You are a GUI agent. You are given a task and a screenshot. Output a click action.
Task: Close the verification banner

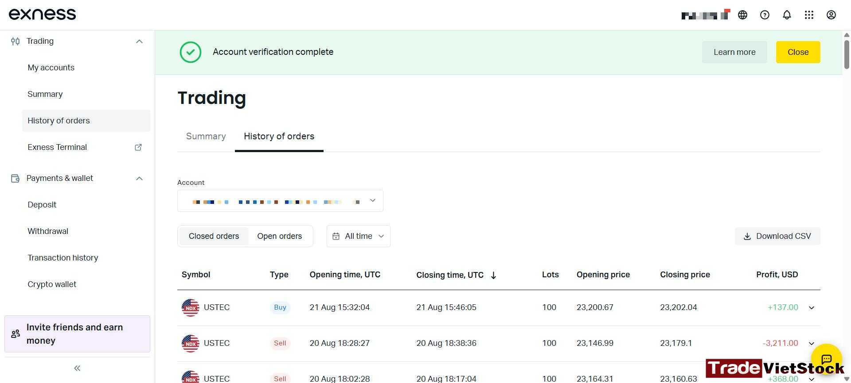798,52
